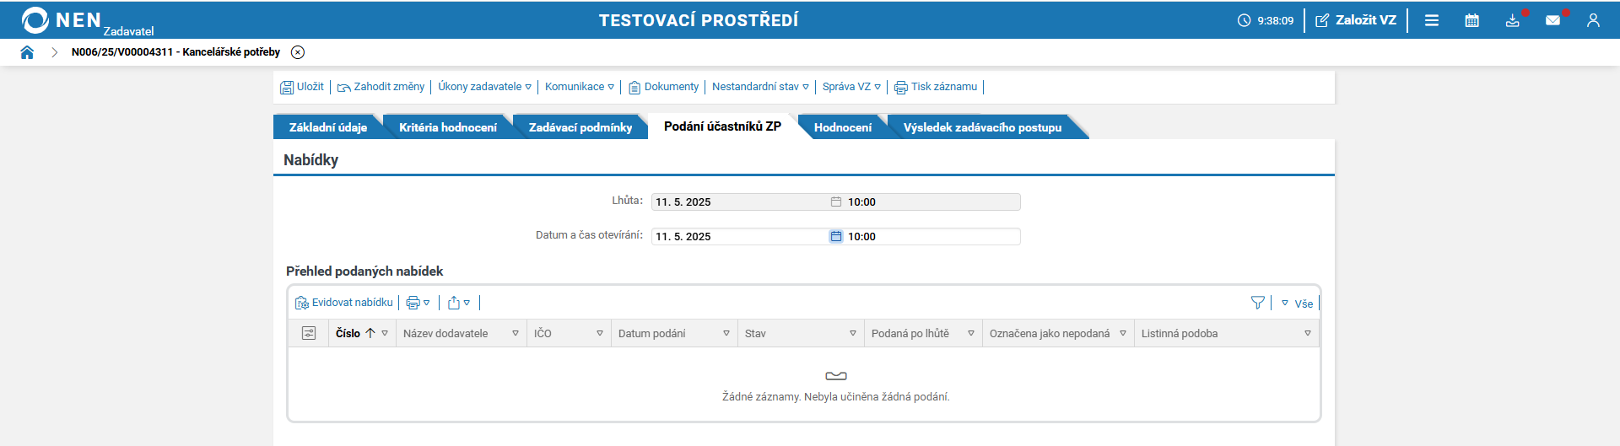This screenshot has width=1620, height=446.
Task: Print record via Tisk záznamu
Action: pyautogui.click(x=936, y=87)
